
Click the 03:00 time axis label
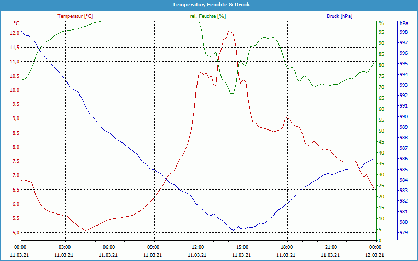(64, 247)
